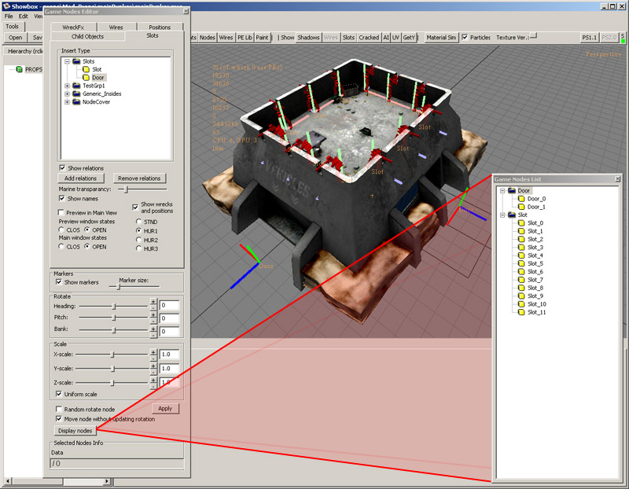Select Slot_9 icon in Game Nodes List

[521, 296]
